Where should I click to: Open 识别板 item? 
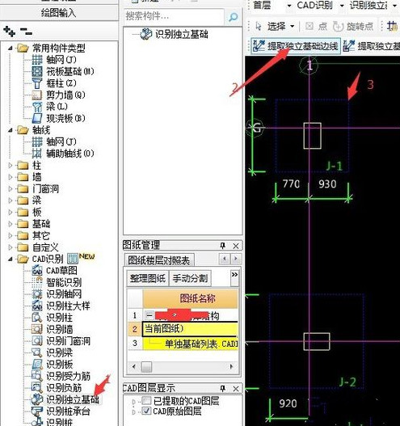(53, 365)
